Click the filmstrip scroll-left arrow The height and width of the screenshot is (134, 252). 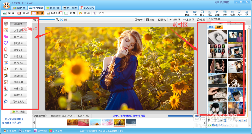34,123
